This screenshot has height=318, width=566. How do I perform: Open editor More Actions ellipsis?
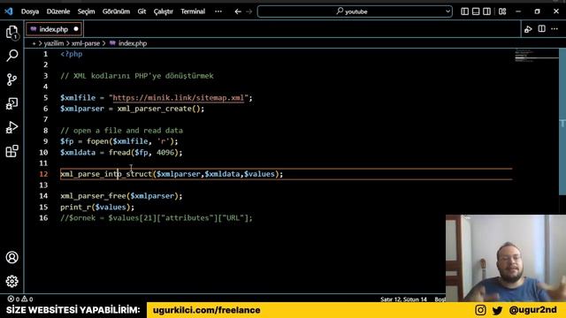(555, 29)
